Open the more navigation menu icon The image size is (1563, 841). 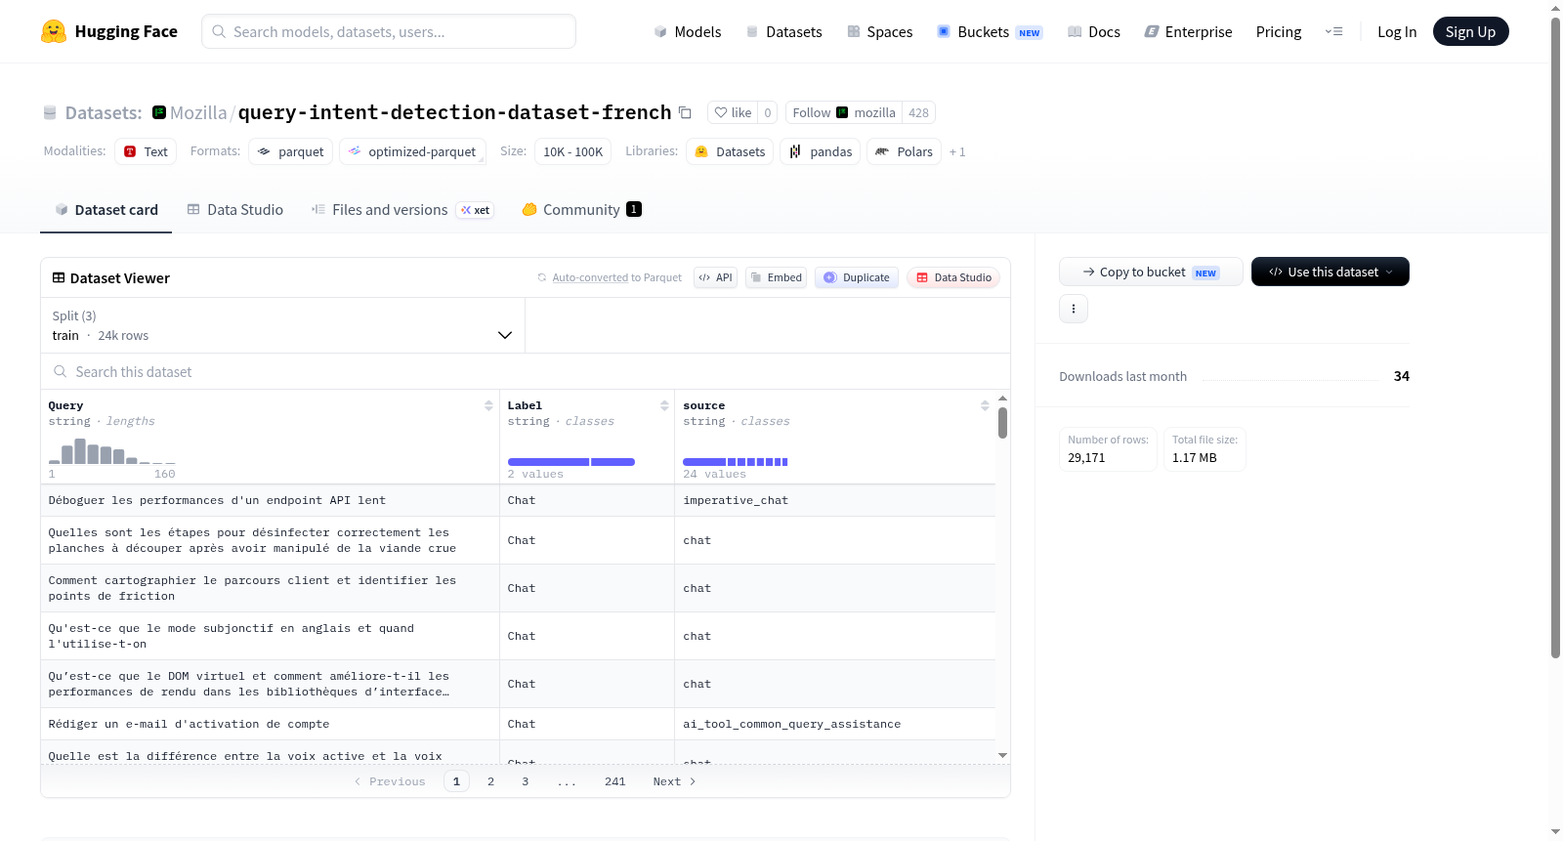[x=1333, y=32]
